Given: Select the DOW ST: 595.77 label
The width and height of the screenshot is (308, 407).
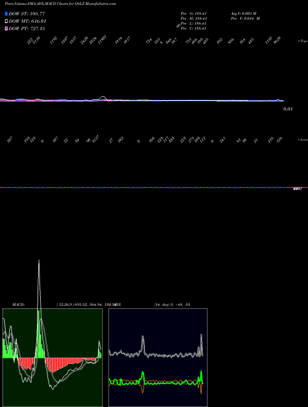Looking at the screenshot, I should [27, 14].
